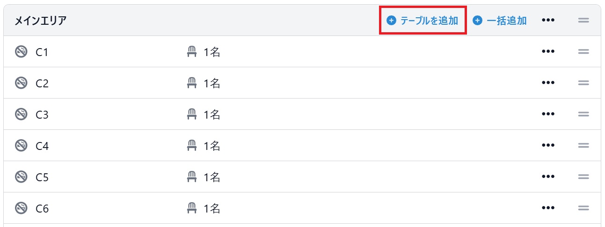Click the reorder handle for table C5
This screenshot has height=227, width=605.
583,177
